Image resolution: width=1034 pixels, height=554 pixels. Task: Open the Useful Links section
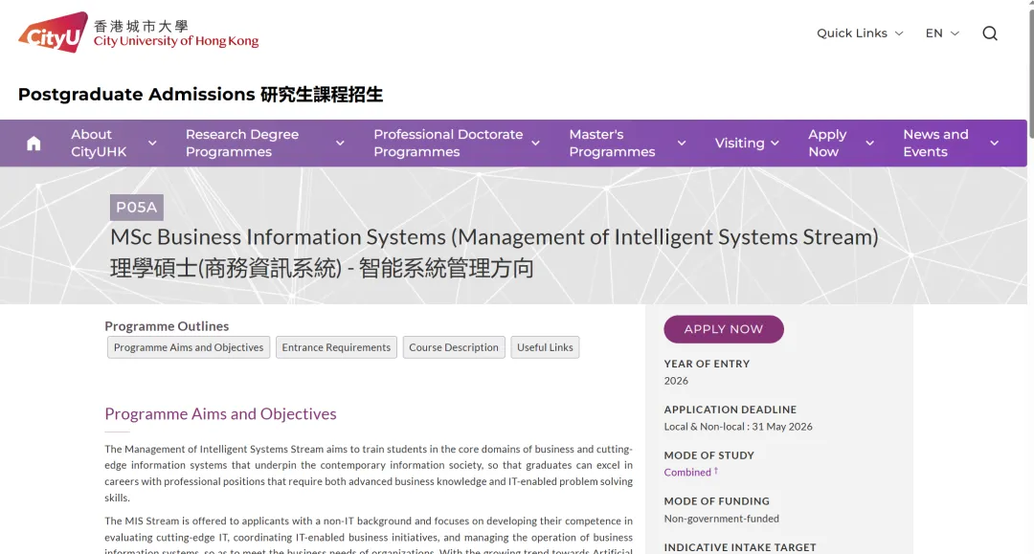(545, 347)
